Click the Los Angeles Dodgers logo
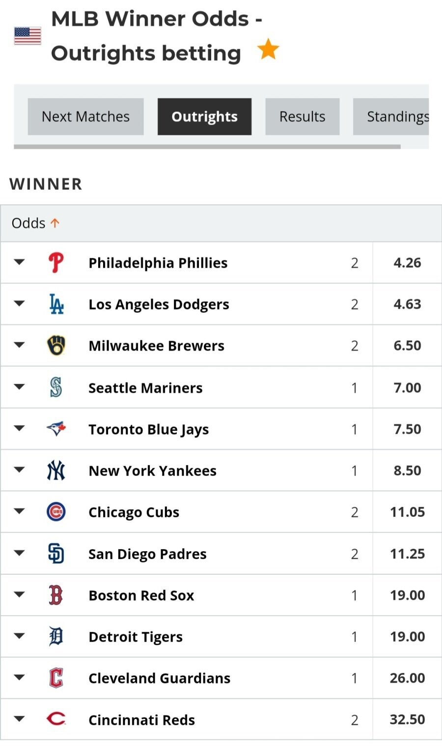The height and width of the screenshot is (746, 442). tap(56, 304)
